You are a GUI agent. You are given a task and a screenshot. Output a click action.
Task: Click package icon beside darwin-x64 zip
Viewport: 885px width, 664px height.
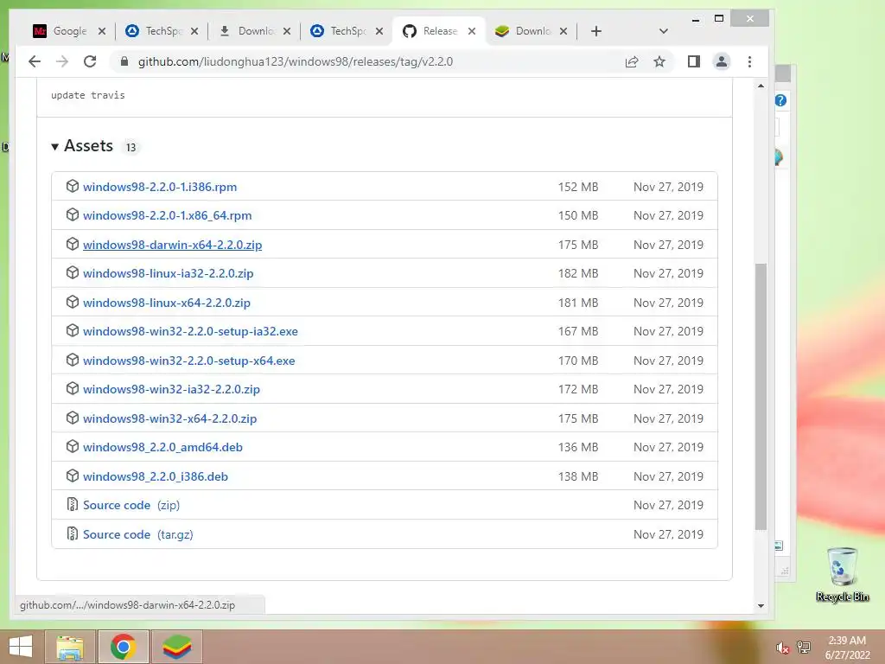click(73, 244)
